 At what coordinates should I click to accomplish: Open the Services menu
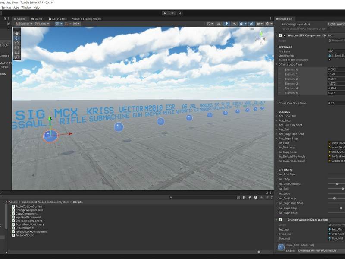6,7
